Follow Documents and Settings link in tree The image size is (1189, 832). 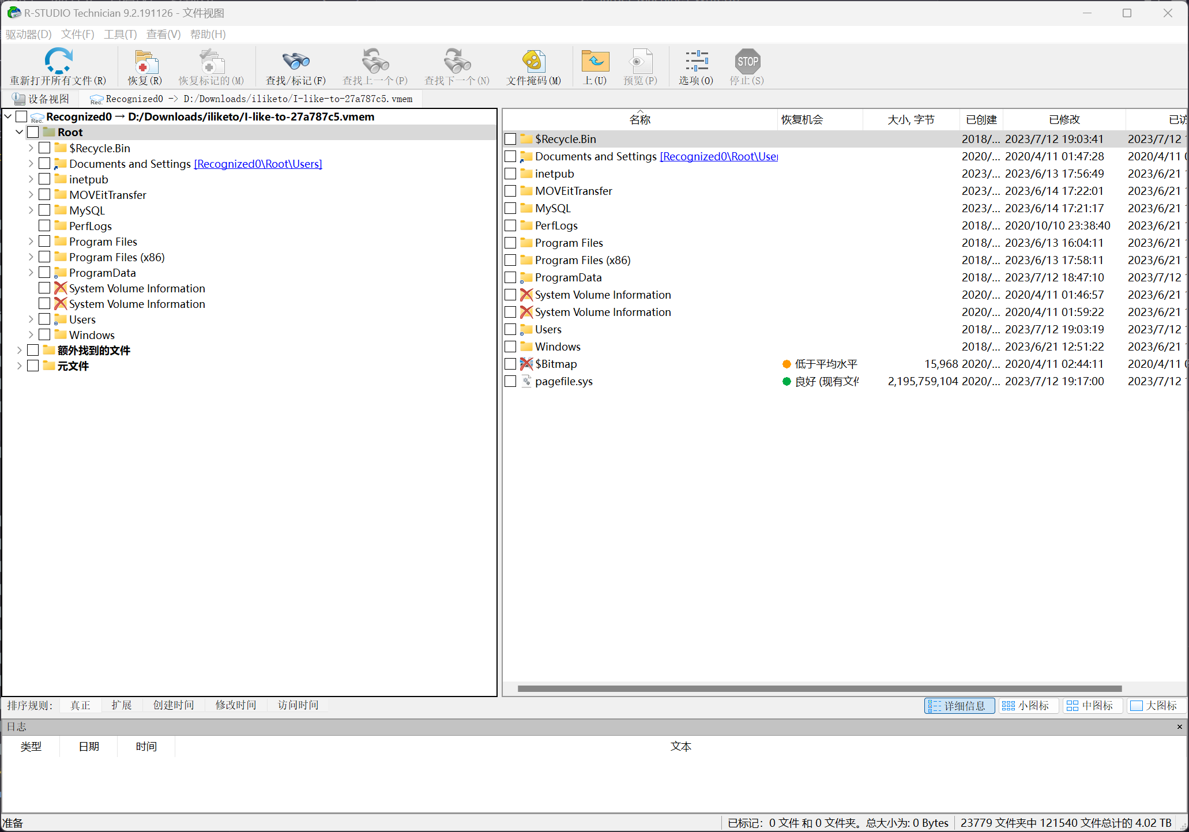pos(258,164)
